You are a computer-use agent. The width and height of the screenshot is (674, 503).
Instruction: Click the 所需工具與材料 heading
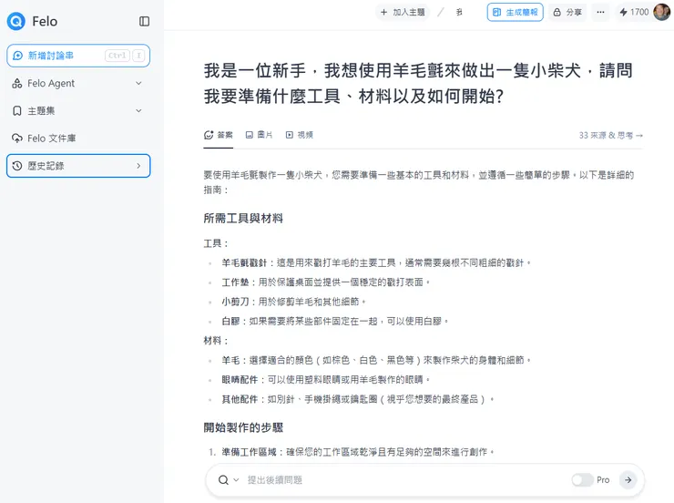pyautogui.click(x=243, y=219)
